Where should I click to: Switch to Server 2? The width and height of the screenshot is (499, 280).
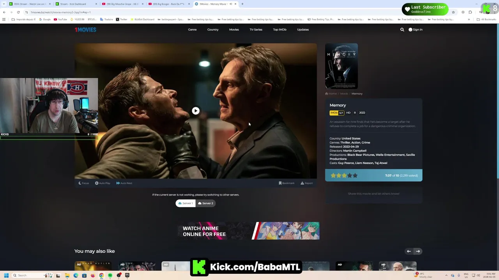pos(205,203)
